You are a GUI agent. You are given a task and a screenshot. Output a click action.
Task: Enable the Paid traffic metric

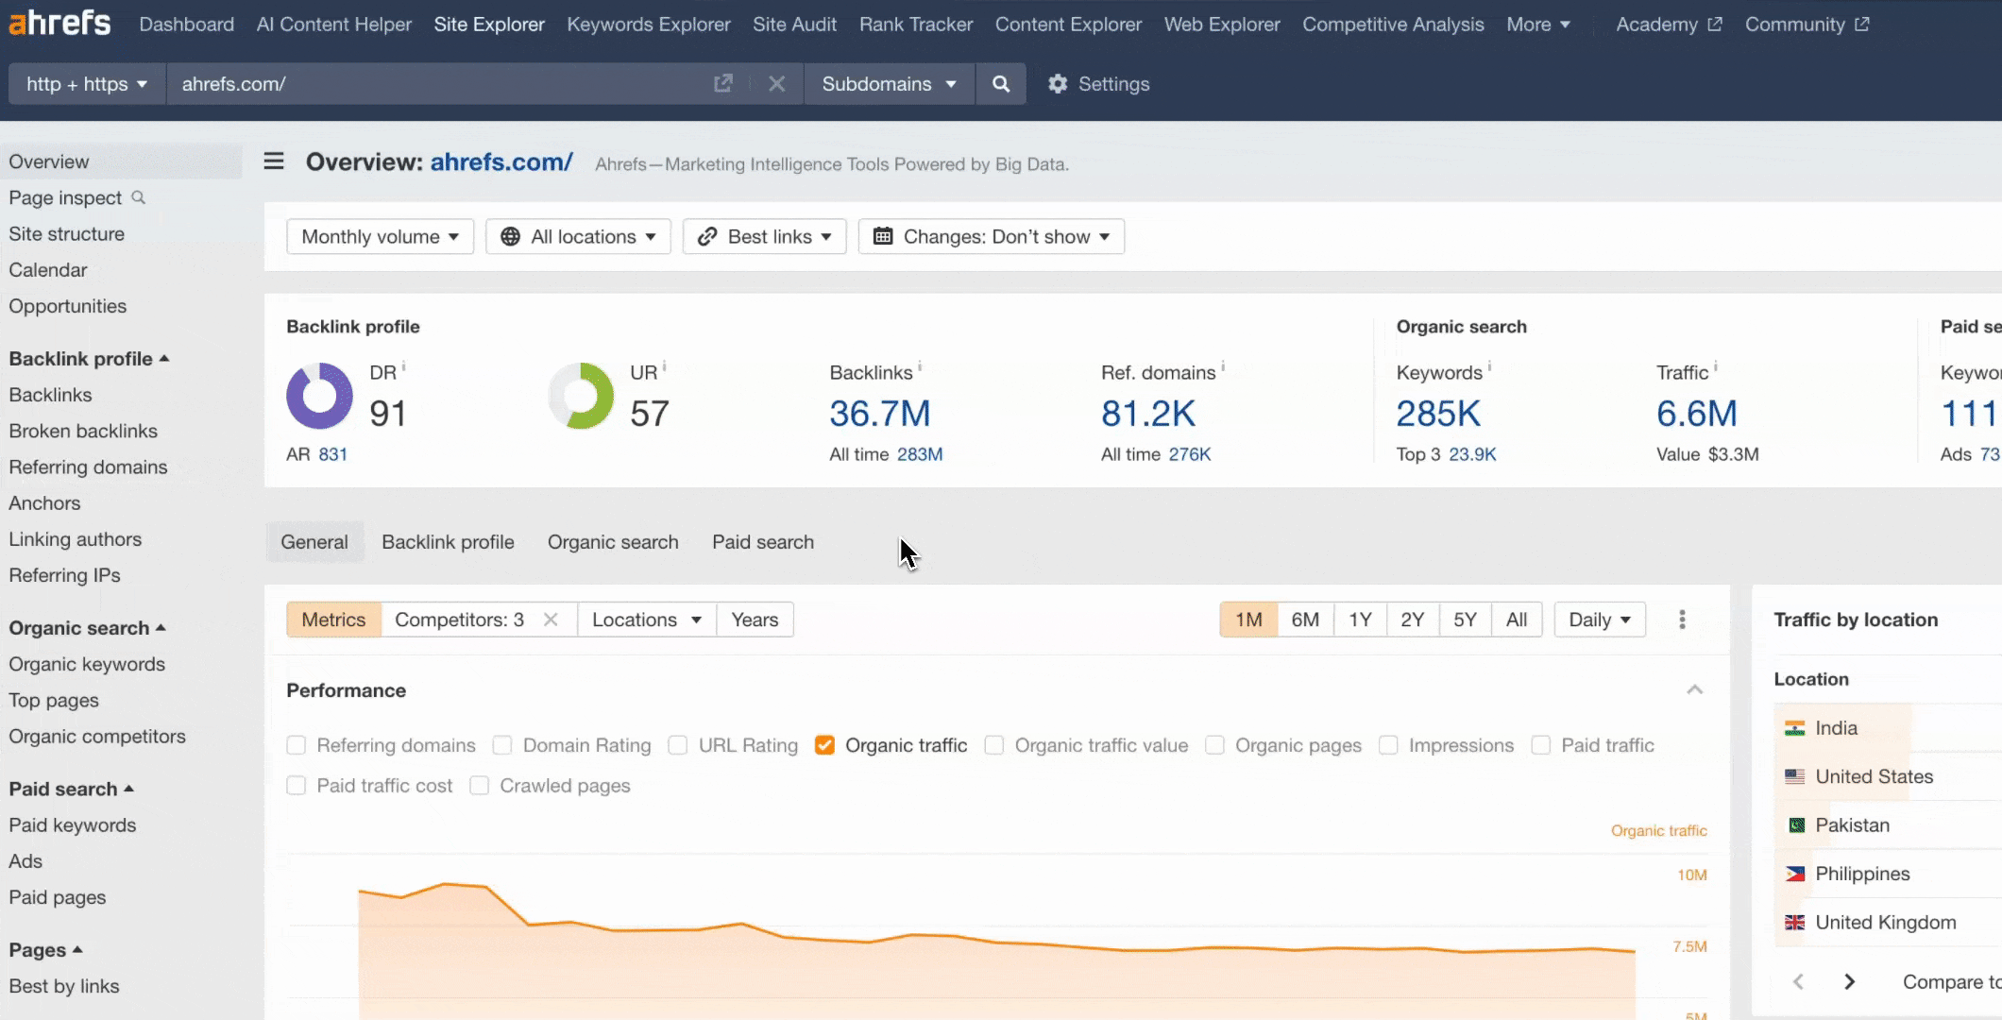point(1540,745)
